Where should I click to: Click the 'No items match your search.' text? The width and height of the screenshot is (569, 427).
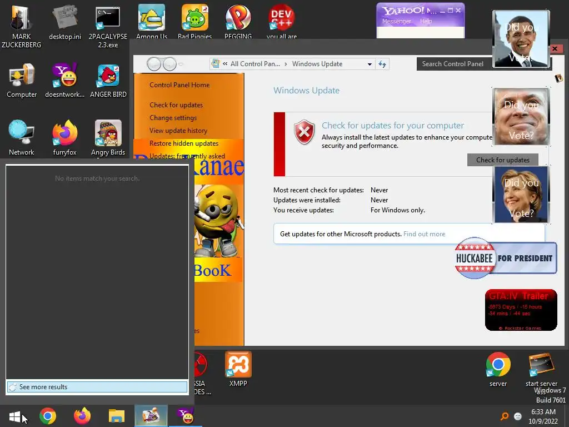pos(97,178)
